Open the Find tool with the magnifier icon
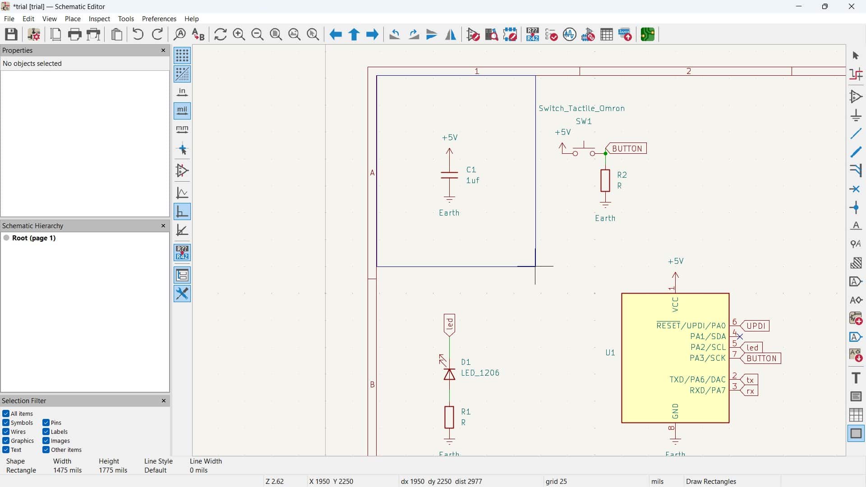This screenshot has width=866, height=487. tap(180, 34)
